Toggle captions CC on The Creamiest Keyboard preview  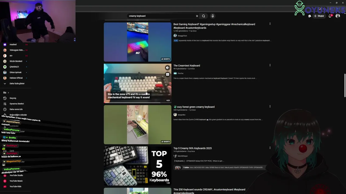coord(168,74)
